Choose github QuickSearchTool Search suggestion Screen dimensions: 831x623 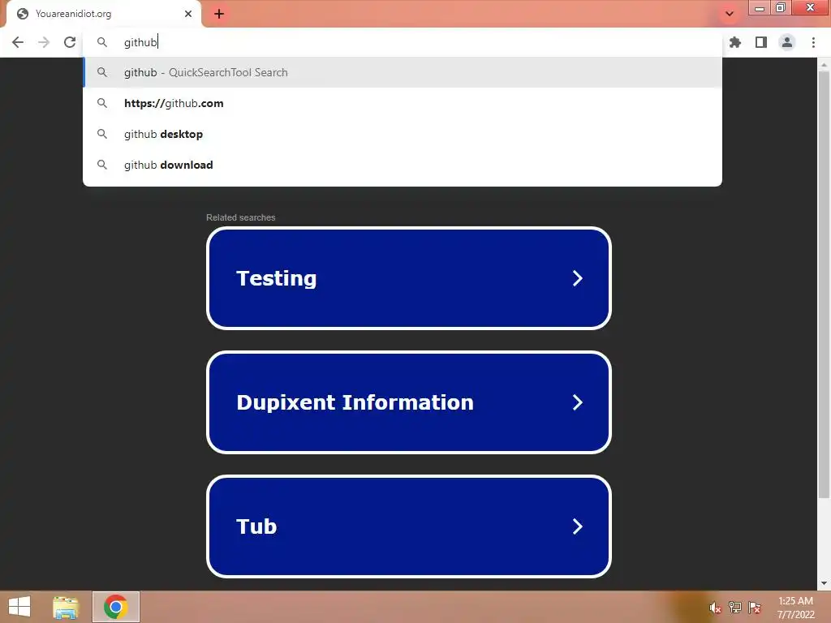[x=403, y=72]
